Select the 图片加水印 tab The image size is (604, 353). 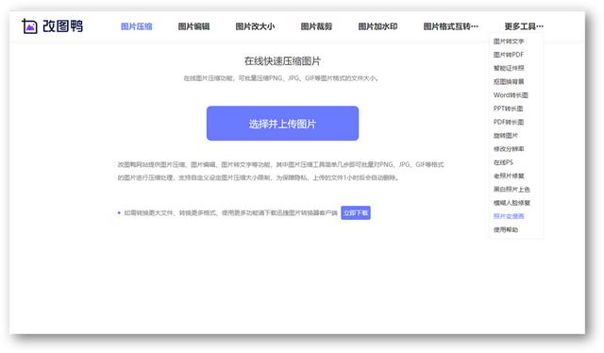pyautogui.click(x=377, y=26)
